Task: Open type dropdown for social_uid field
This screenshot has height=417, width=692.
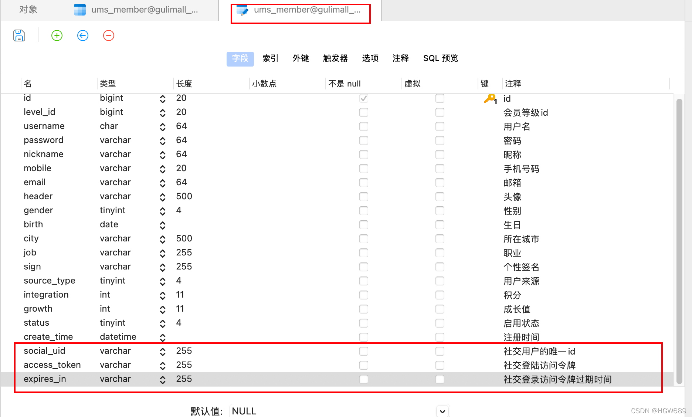Action: [x=163, y=352]
